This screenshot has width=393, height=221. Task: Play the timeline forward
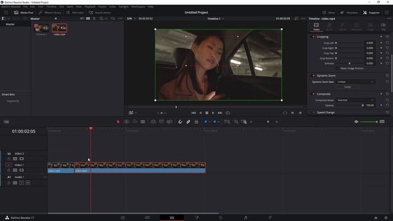click(213, 113)
